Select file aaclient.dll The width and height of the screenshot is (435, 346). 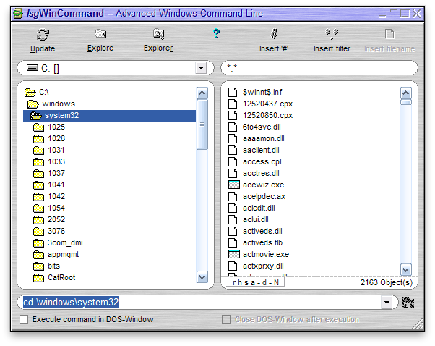pos(261,151)
